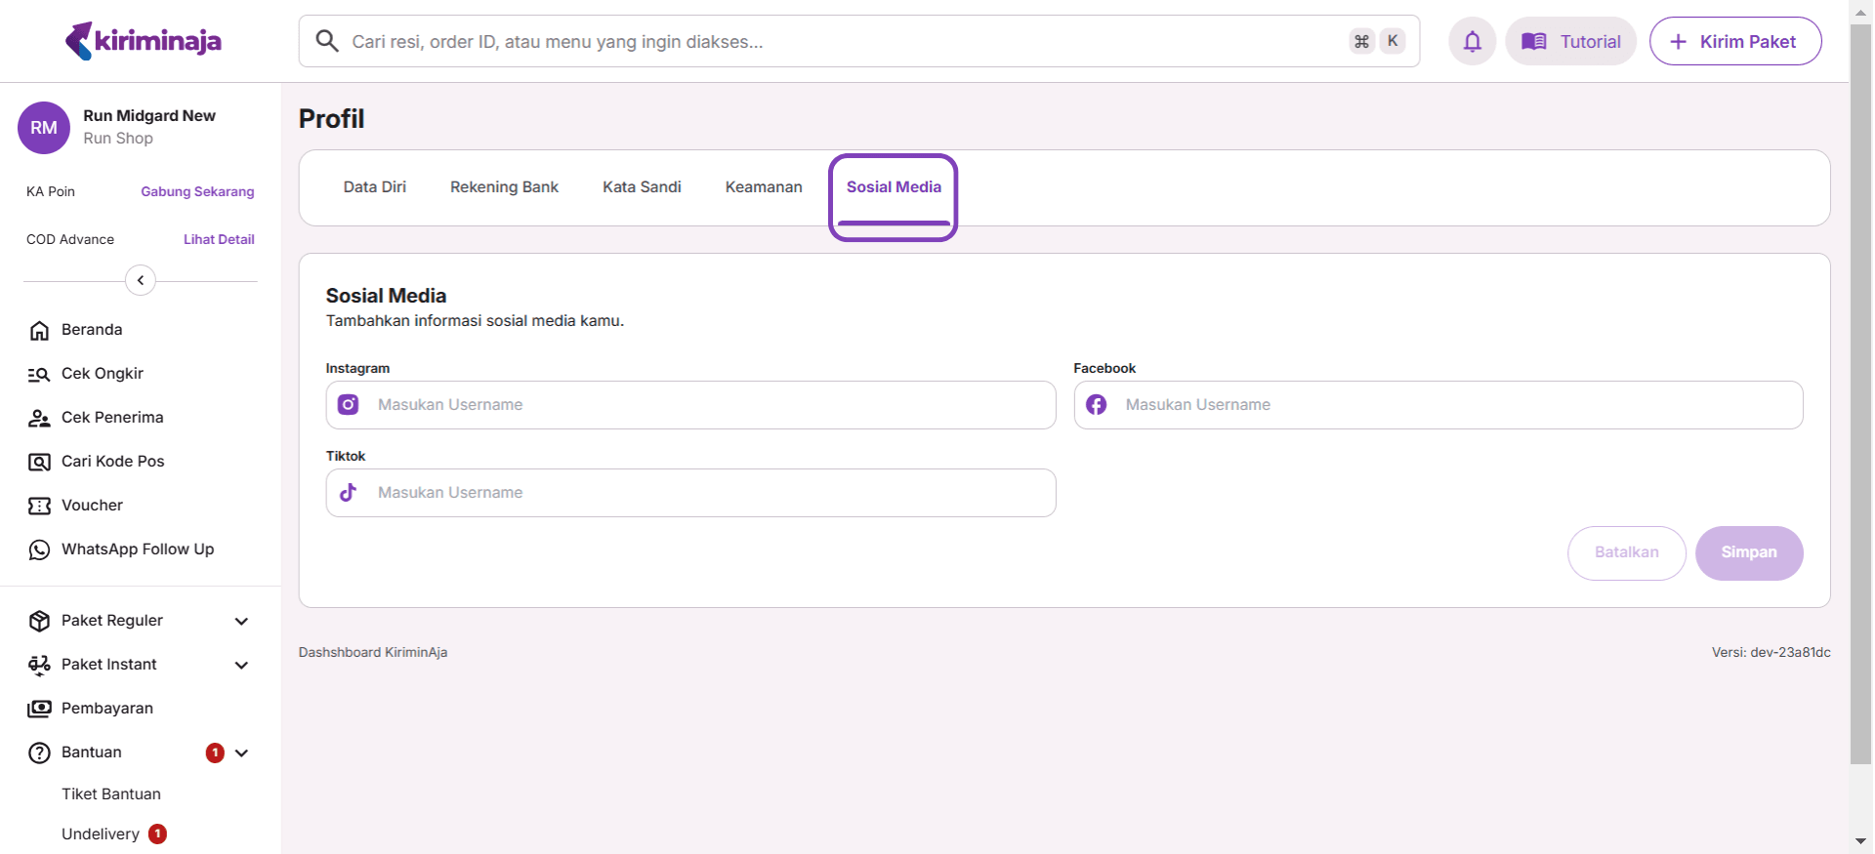Click the notification bell icon
Image resolution: width=1875 pixels, height=854 pixels.
[1472, 41]
